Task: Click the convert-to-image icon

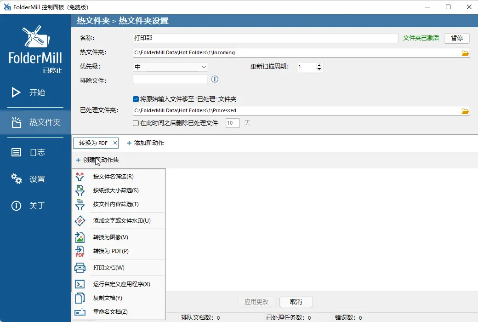Action: (x=80, y=237)
